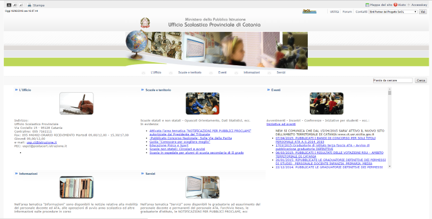
Task: Click the Eventi list scrollbar thumb
Action: (389, 93)
